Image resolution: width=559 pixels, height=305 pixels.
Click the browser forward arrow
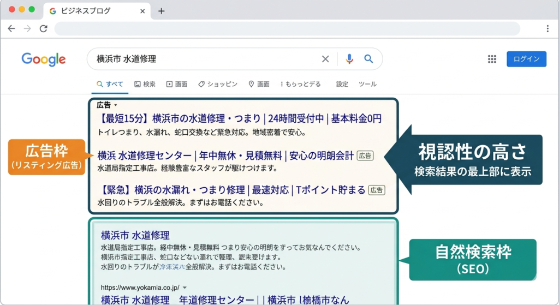(x=27, y=28)
